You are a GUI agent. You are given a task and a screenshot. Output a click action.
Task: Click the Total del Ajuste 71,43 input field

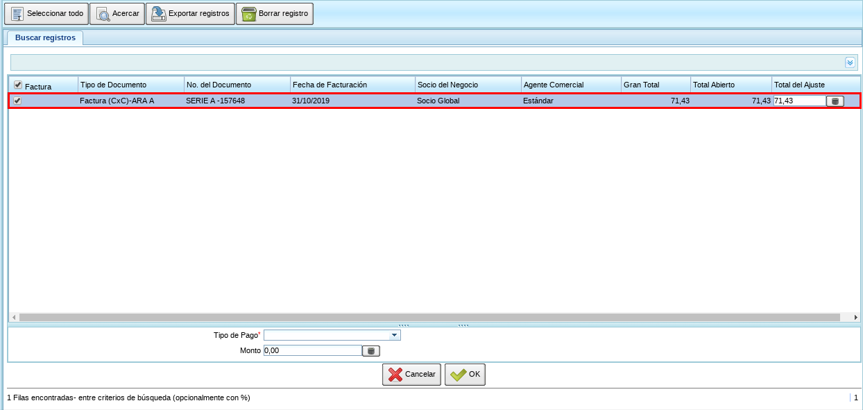(x=799, y=101)
